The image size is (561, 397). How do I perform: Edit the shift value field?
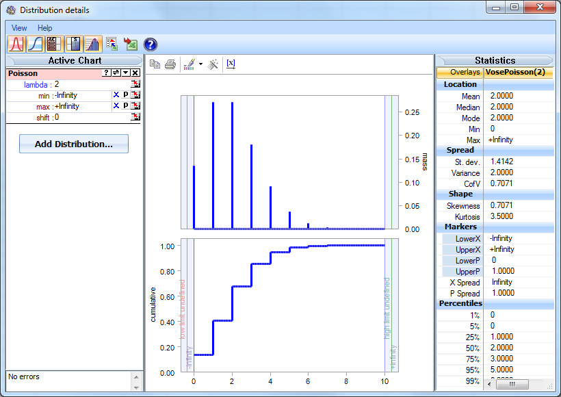(x=91, y=118)
